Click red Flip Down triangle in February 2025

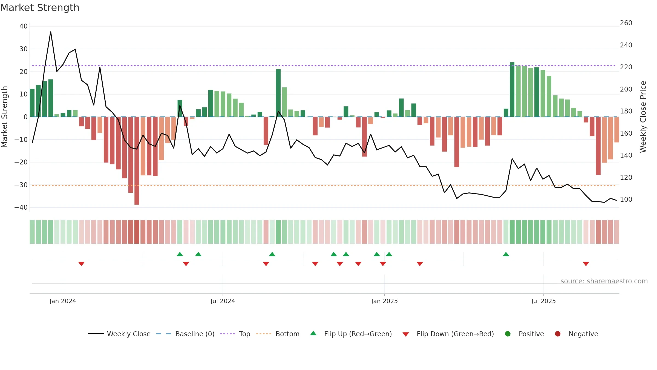pyautogui.click(x=420, y=264)
